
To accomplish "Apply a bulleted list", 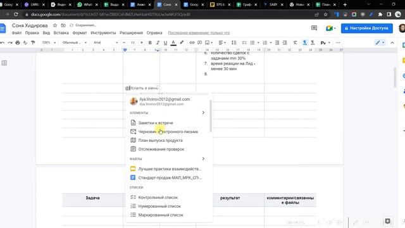I will coord(252,42).
